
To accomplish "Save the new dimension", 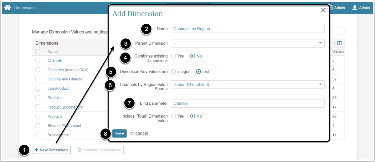I will point(120,133).
